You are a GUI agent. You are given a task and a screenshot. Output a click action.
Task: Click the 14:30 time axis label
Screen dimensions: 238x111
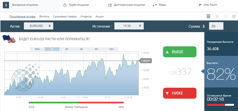pyautogui.click(x=19, y=97)
